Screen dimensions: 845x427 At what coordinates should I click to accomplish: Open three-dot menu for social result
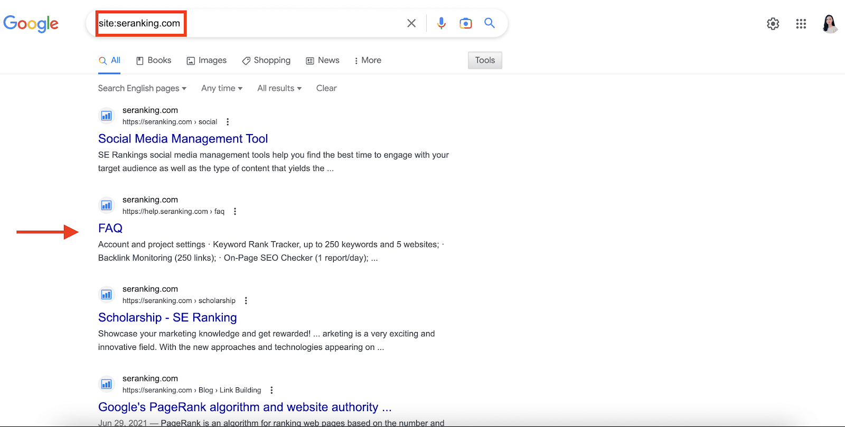point(228,122)
